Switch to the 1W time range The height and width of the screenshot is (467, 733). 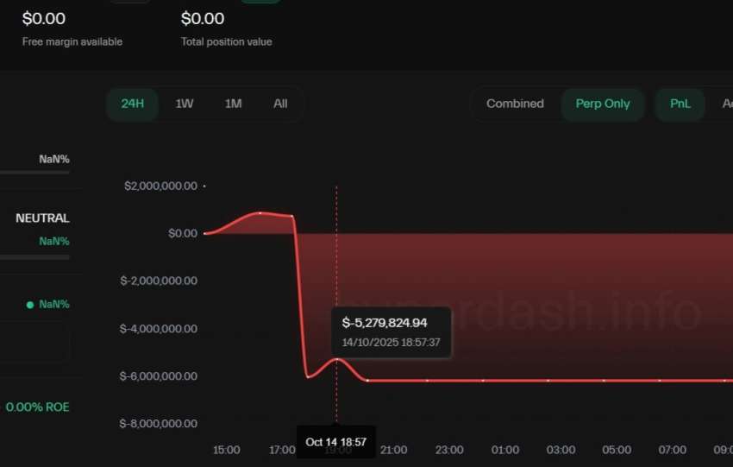pos(185,104)
